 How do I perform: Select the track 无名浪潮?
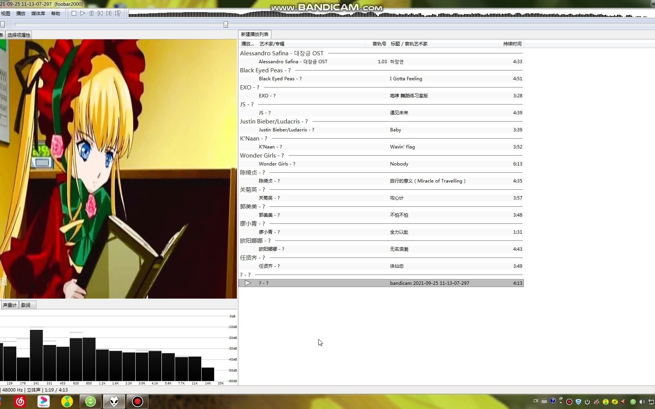tap(381, 249)
